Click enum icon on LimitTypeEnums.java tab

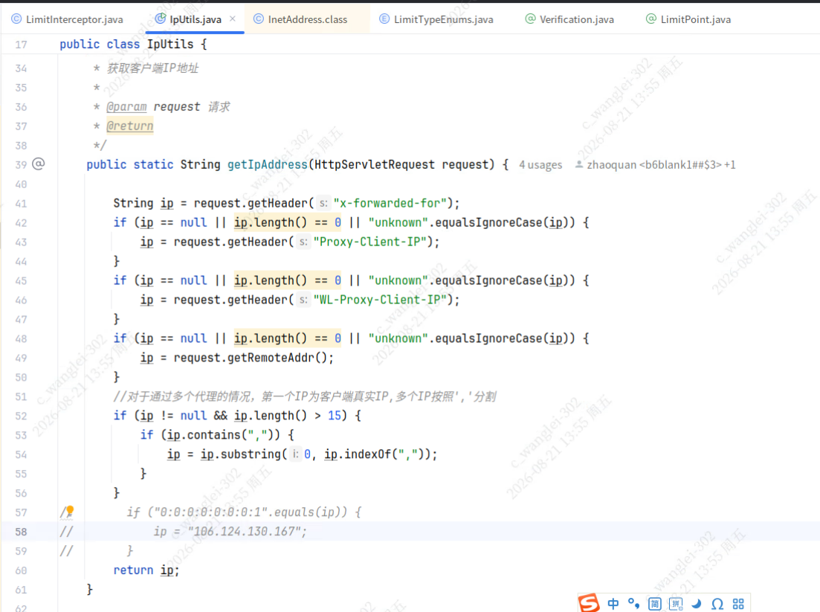tap(384, 19)
